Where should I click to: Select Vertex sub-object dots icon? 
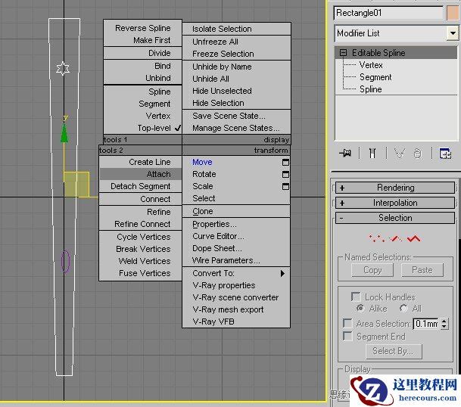[x=377, y=238]
